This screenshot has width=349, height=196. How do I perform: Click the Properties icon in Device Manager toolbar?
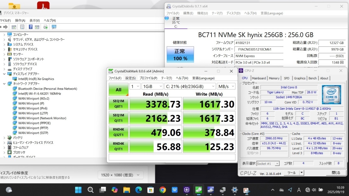coord(22,27)
